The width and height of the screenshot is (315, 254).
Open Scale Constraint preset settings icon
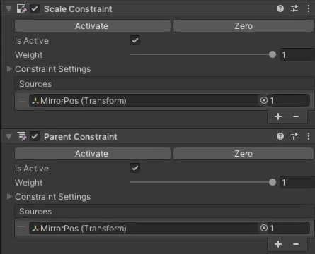pos(294,8)
